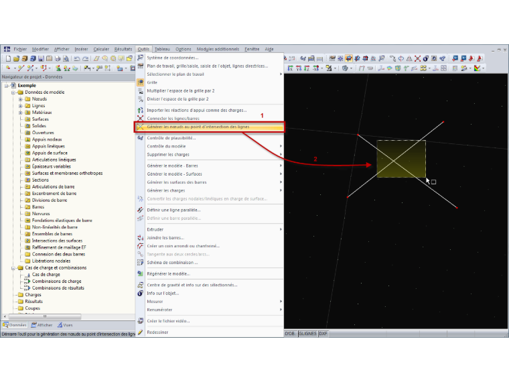
Task: Click the Contrôle de plausibilité menu icon
Action: 140,138
